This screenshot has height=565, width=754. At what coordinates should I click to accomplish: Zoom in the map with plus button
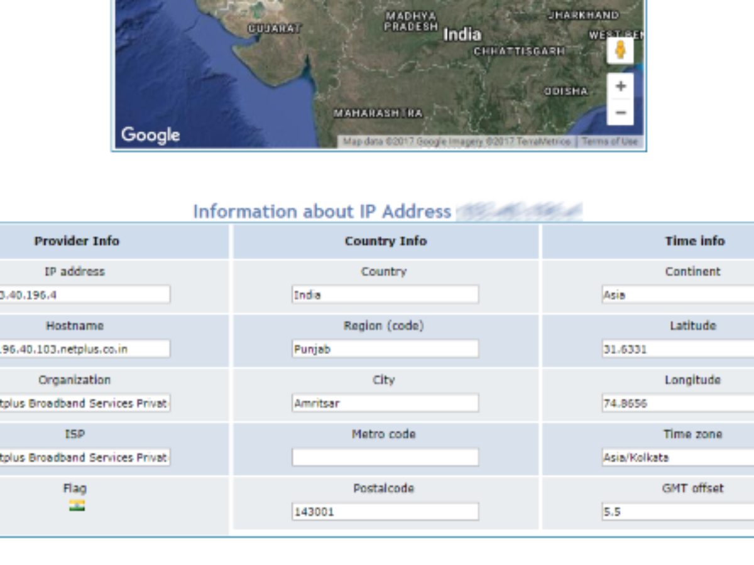621,86
